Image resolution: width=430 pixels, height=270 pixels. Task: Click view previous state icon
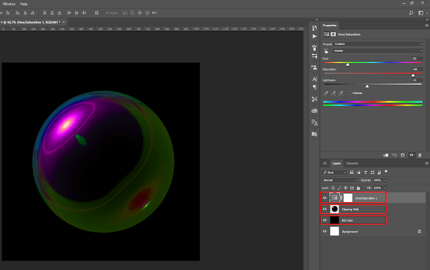394,155
